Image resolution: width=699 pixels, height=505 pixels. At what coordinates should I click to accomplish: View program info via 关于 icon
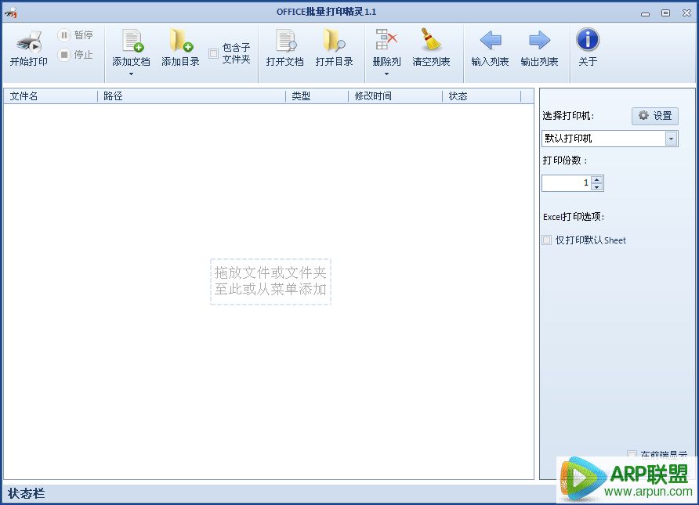coord(588,39)
